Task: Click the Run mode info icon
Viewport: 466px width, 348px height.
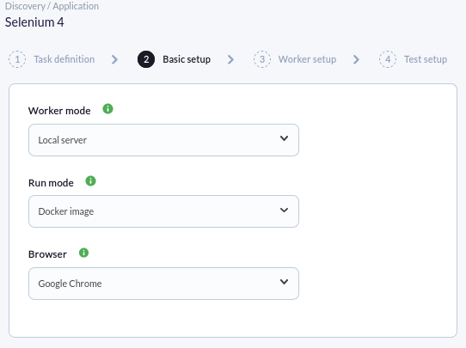Action: (x=90, y=180)
